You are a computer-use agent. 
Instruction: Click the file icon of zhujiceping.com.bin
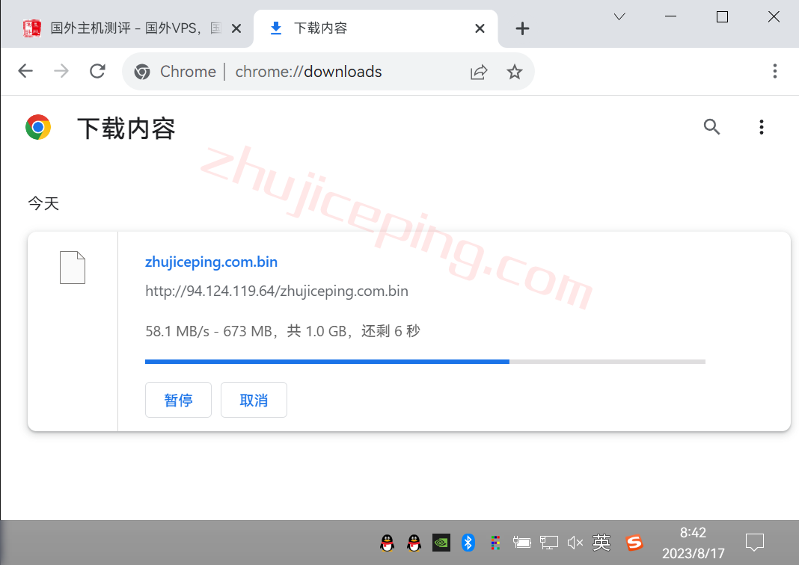click(73, 268)
